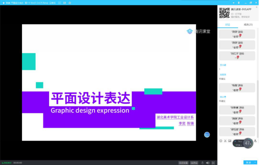Mute the speaker volume icon
Screen dimensions: 259x165
207,163
